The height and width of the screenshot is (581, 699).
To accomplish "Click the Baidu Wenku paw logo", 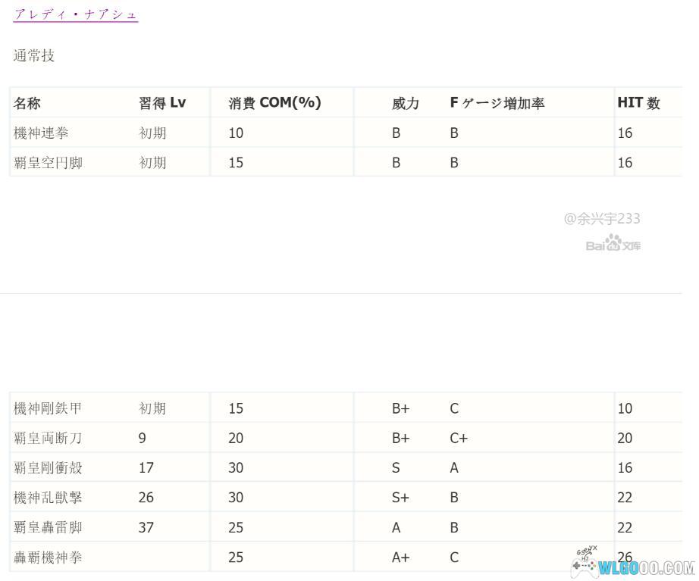I will point(613,243).
